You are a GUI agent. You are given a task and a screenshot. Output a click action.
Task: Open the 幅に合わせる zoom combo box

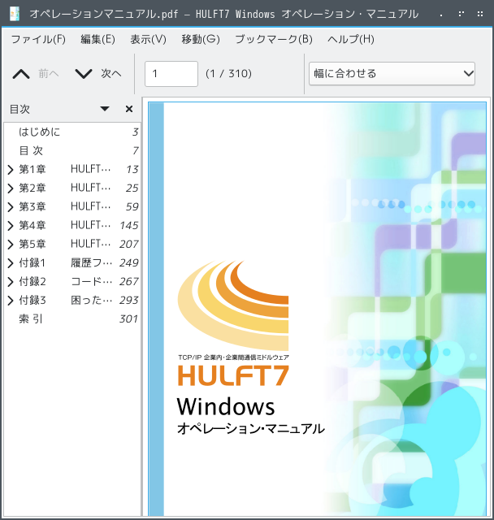392,74
